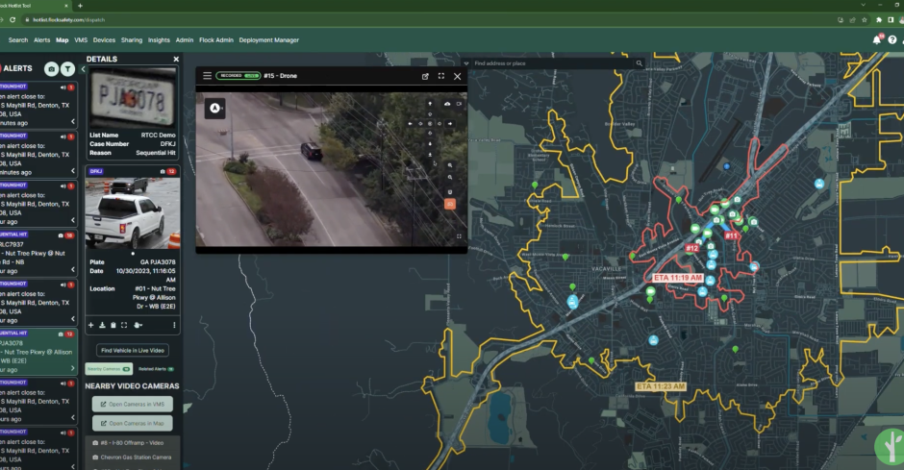
Task: Click the map search magnifier icon
Action: click(639, 63)
